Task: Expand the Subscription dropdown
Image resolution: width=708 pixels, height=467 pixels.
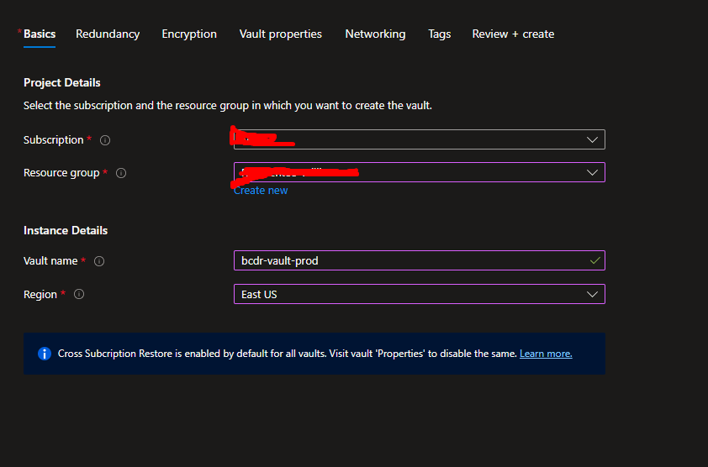Action: 593,139
